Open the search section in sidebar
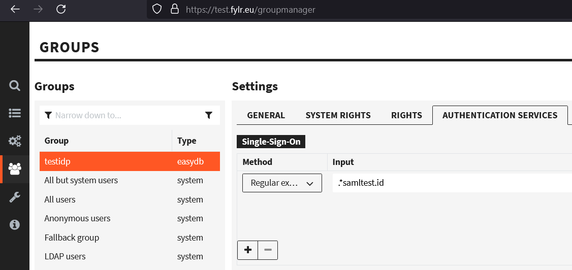Viewport: 572px width, 270px height. click(x=15, y=85)
